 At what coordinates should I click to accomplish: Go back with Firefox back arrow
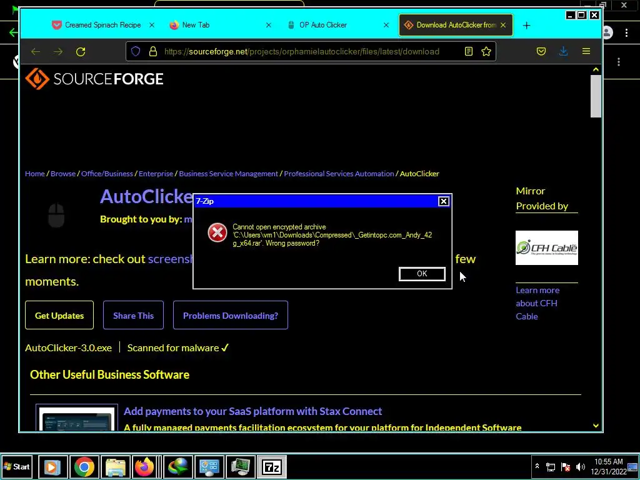point(36,51)
